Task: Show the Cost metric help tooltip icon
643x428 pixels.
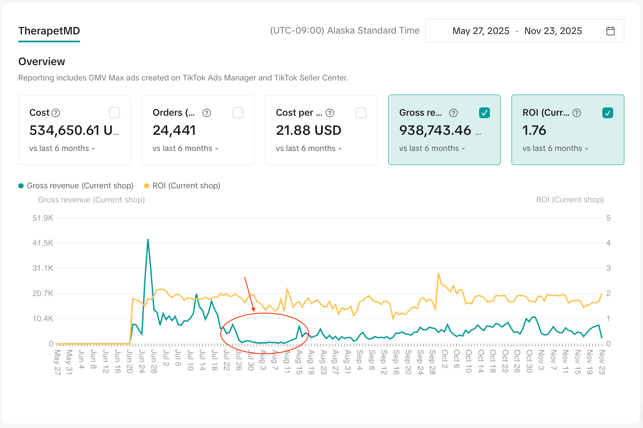Action: [56, 113]
